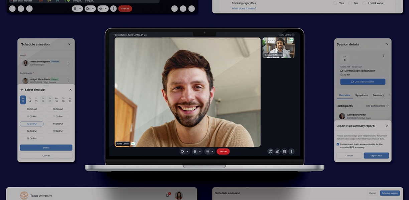Screen dimensions: 409x200
Task: Open the notes clipboard icon in the call
Action: [x=284, y=151]
